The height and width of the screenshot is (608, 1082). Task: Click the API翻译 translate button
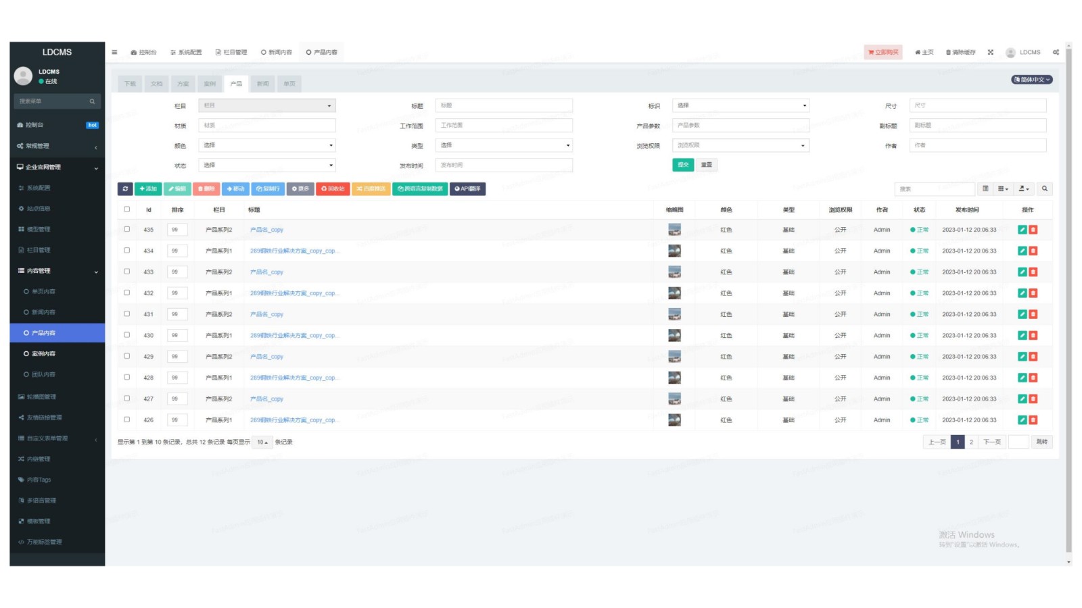pos(467,189)
